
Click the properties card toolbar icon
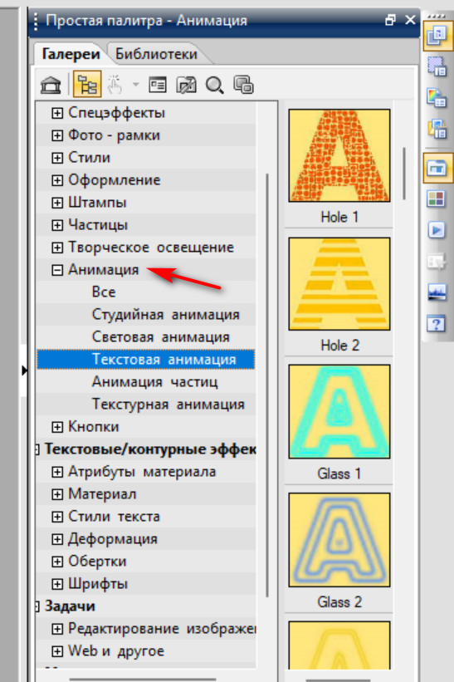coord(157,85)
